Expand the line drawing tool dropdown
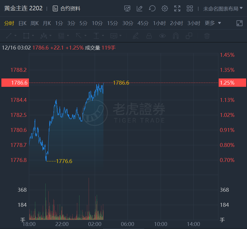 click(x=15, y=36)
